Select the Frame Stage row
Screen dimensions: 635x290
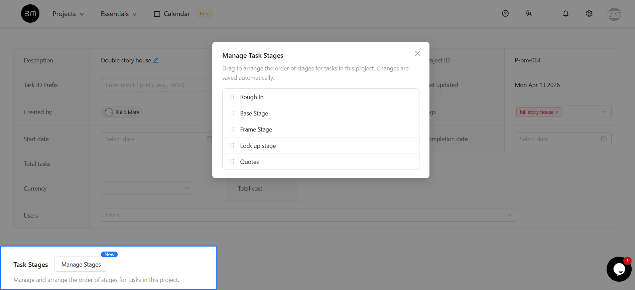point(321,129)
